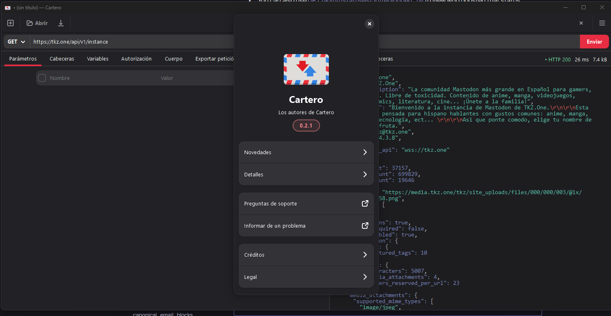This screenshot has width=611, height=316.
Task: Click the 37157 value in response
Action: point(399,168)
